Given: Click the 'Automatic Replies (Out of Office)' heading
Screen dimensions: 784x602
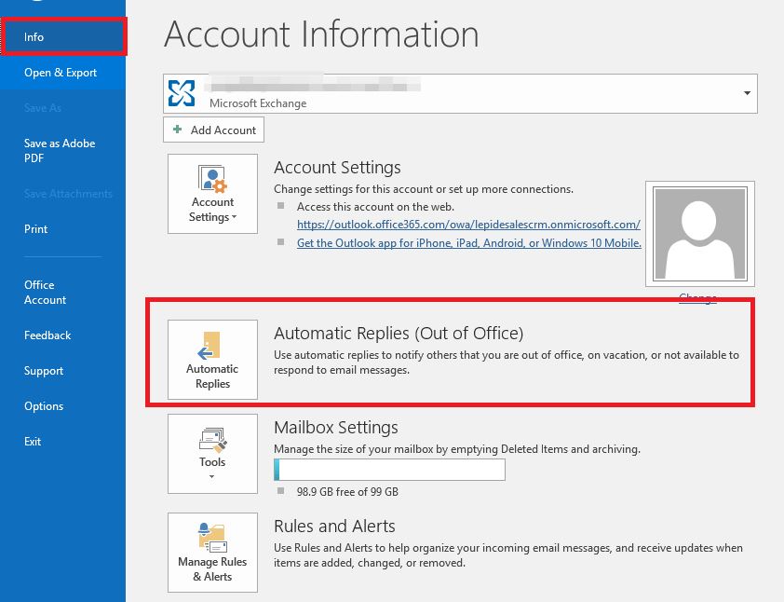Looking at the screenshot, I should 399,334.
